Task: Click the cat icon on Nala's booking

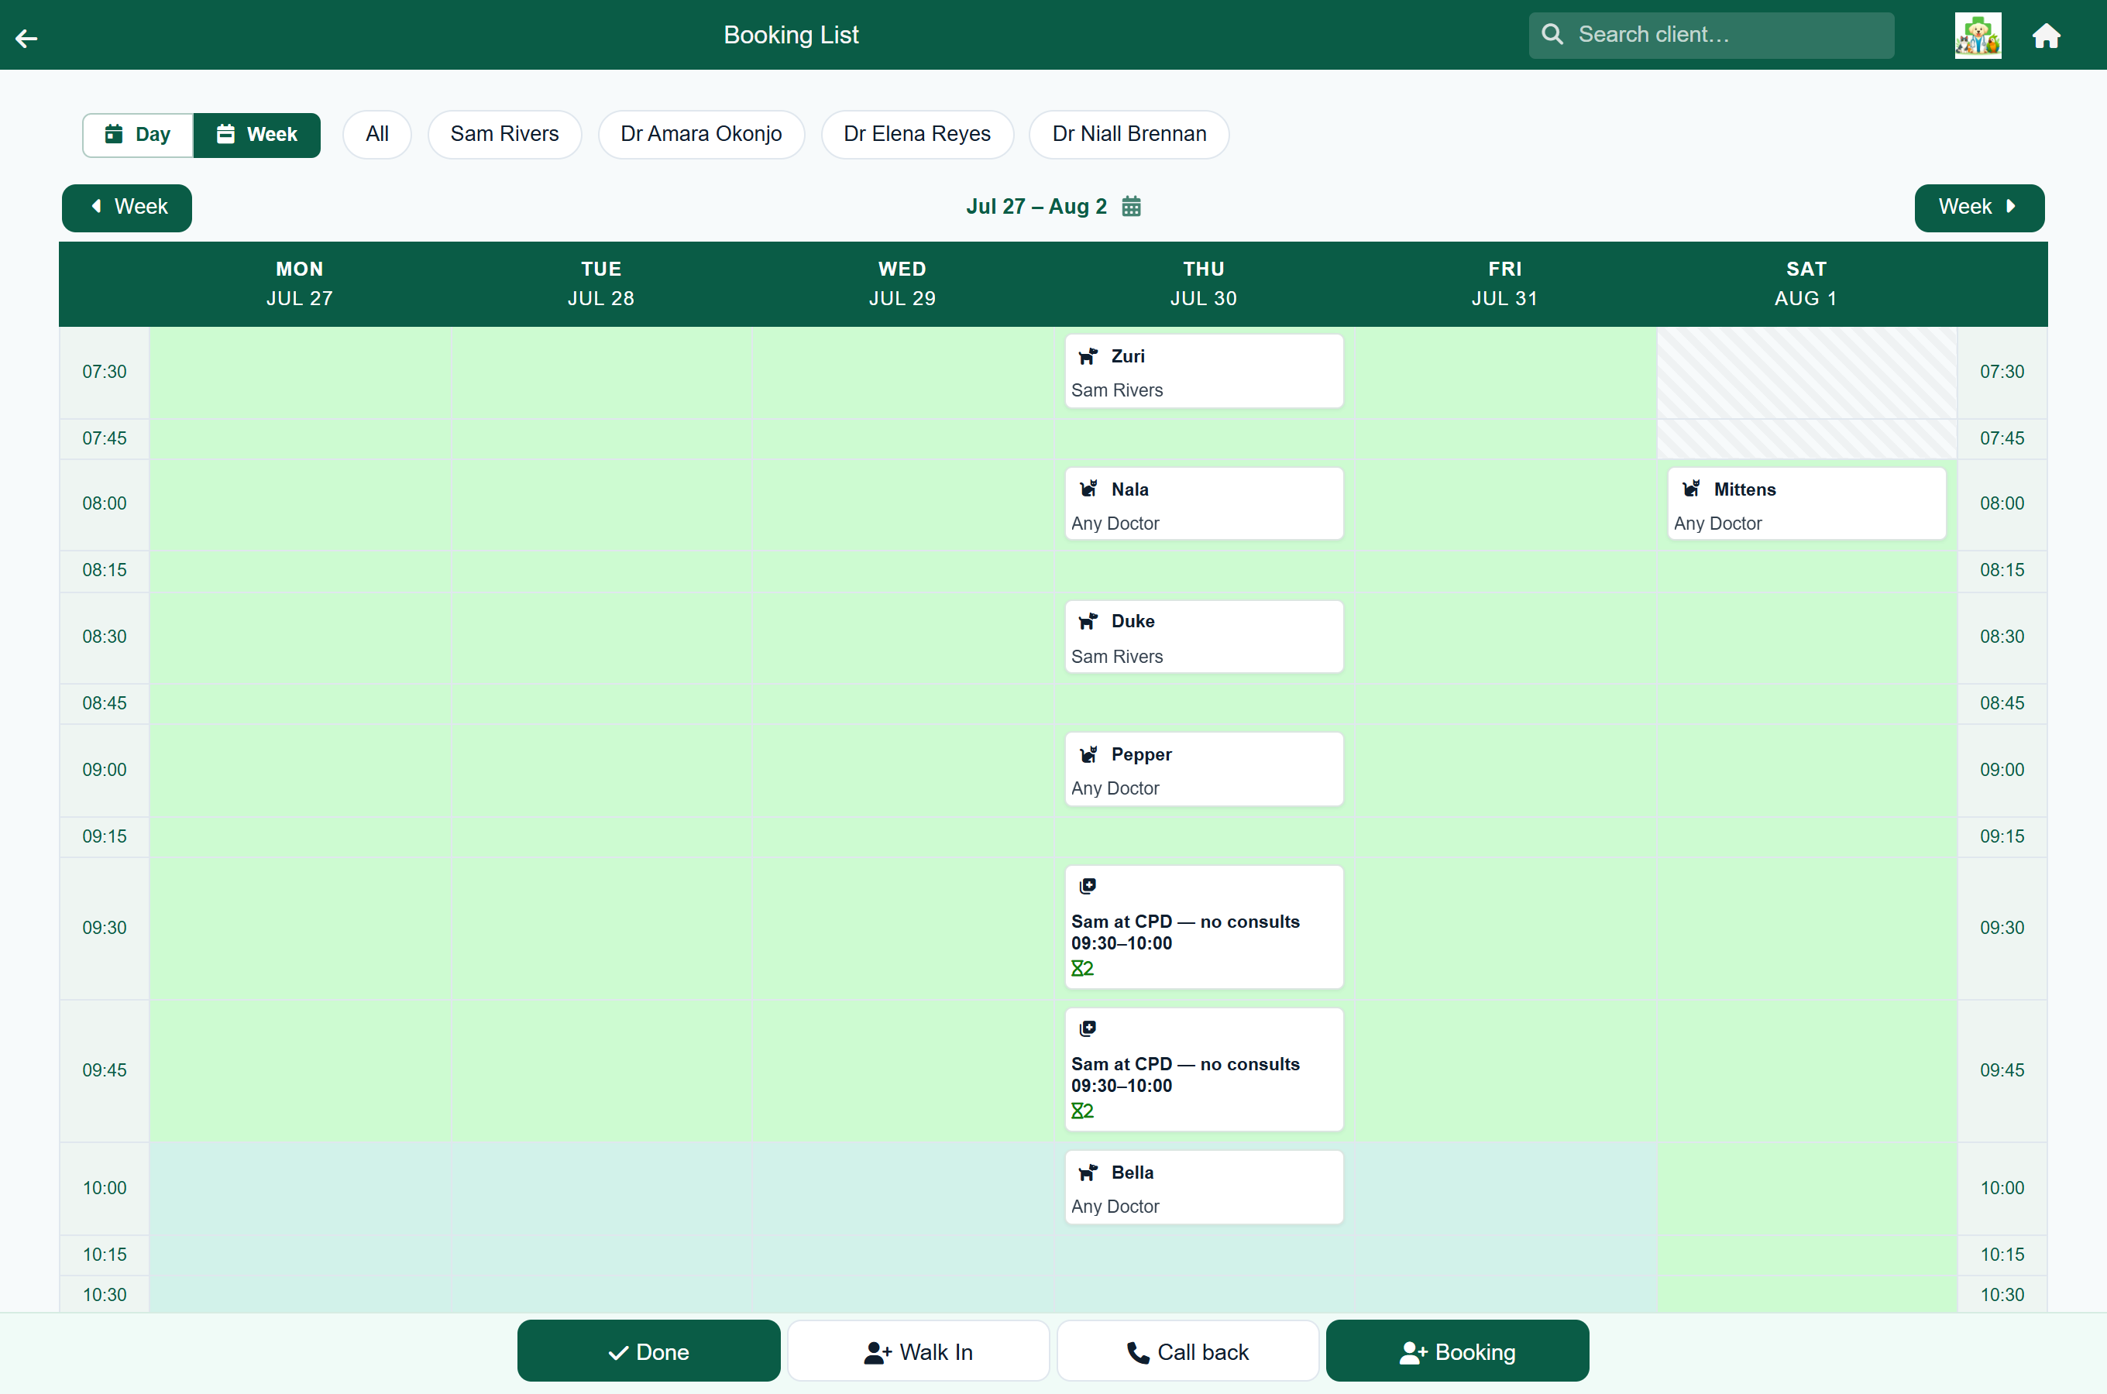Action: pyautogui.click(x=1088, y=489)
